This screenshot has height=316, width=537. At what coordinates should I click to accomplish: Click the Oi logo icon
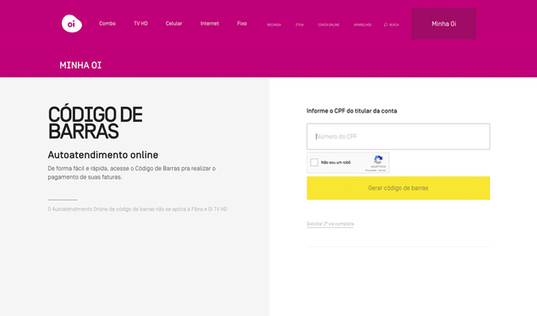(x=72, y=23)
